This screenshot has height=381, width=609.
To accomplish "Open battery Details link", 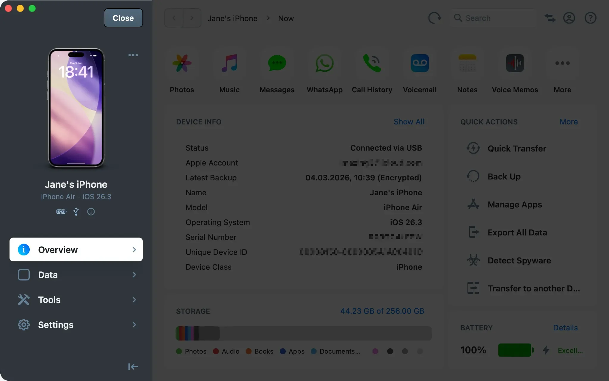I will 565,327.
